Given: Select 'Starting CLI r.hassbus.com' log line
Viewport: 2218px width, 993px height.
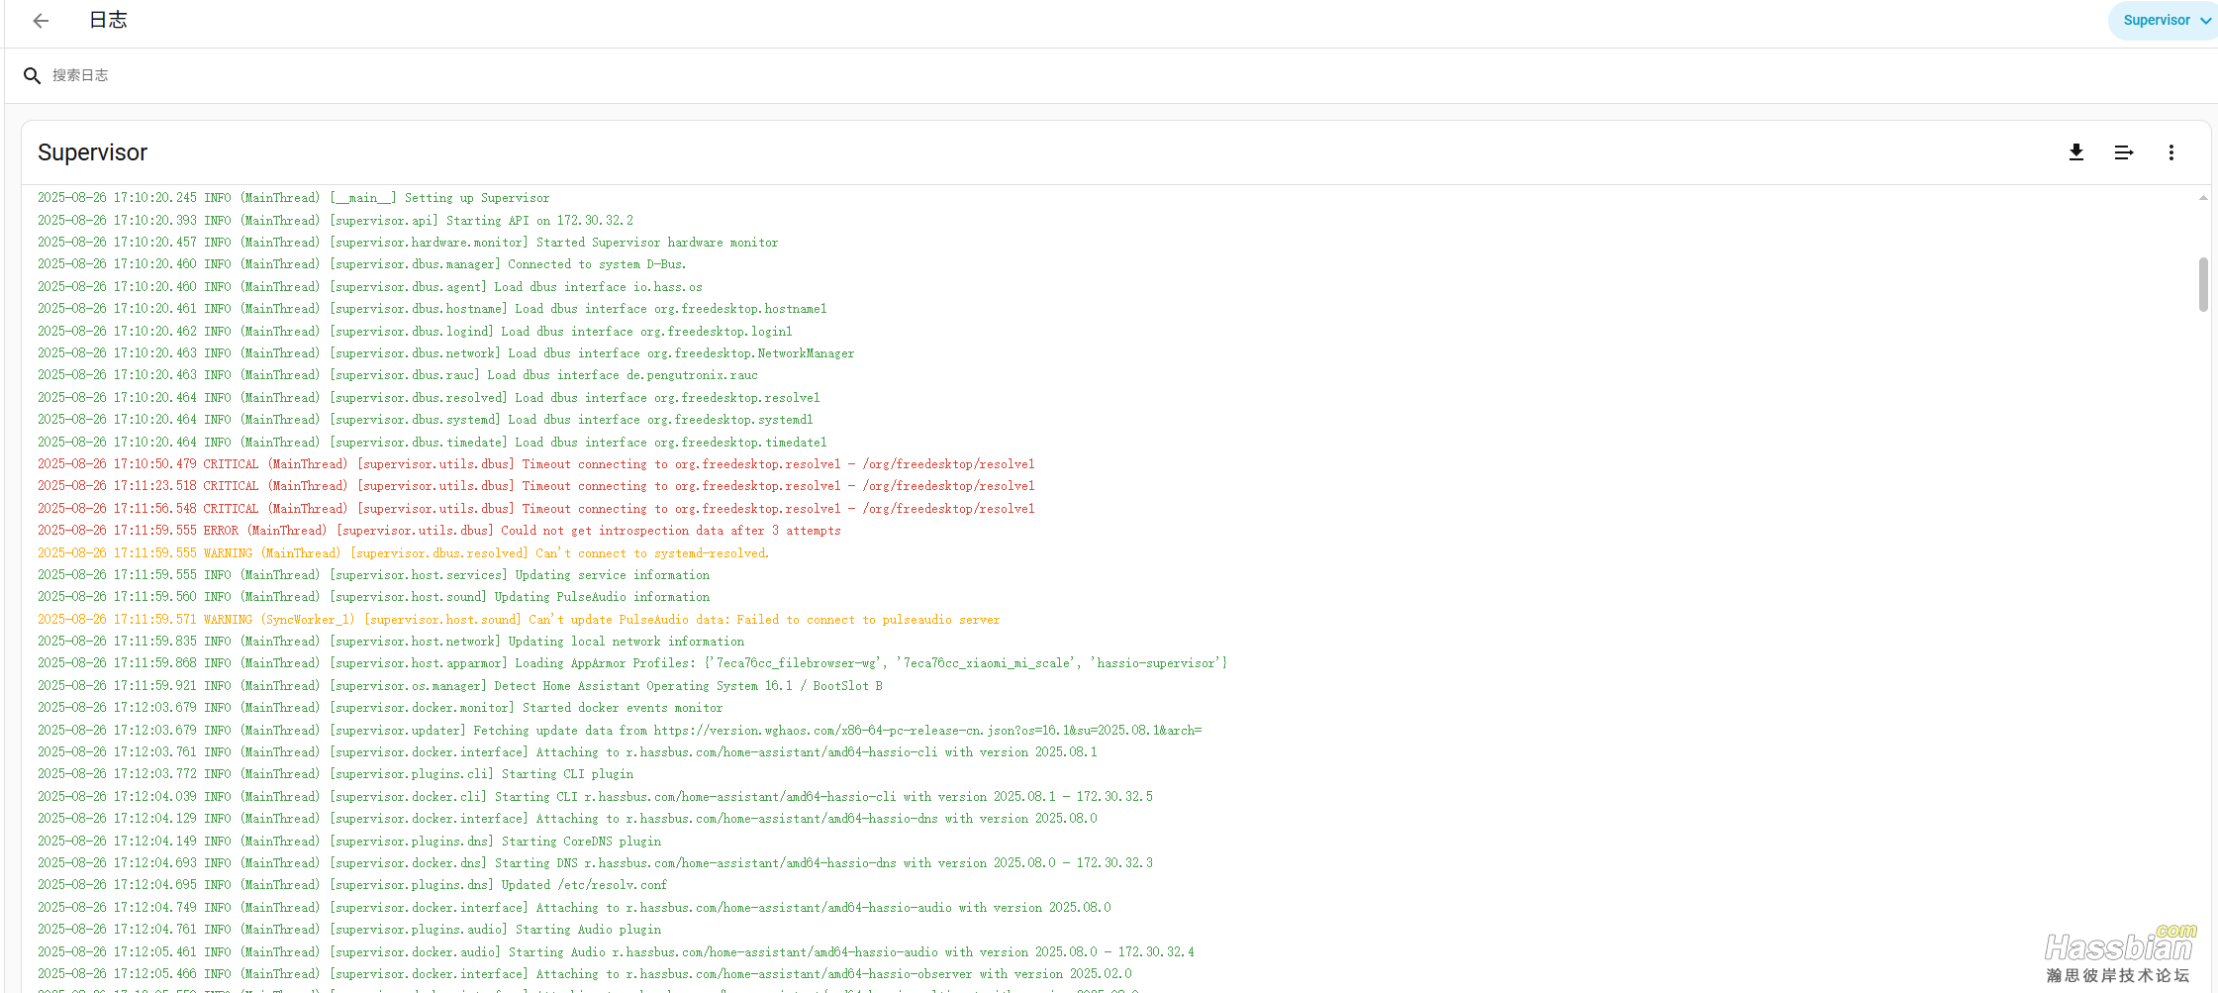Looking at the screenshot, I should (x=595, y=797).
